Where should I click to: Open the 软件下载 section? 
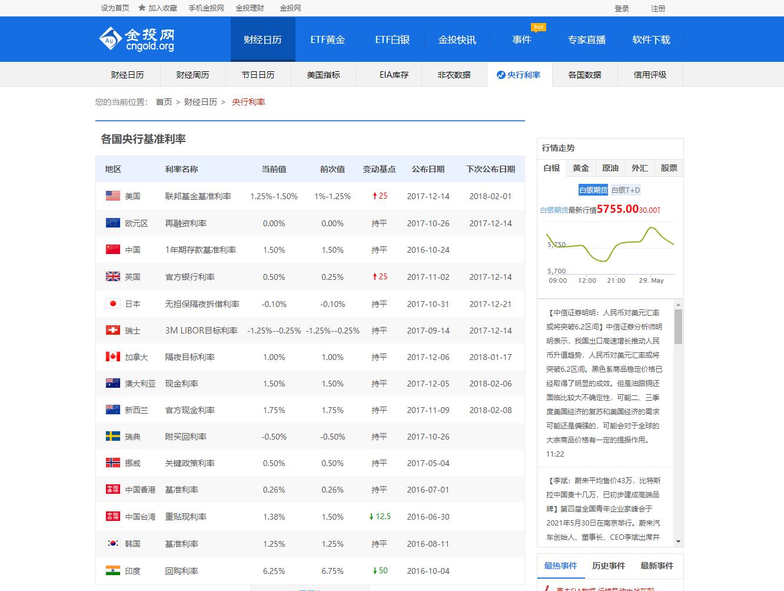[651, 39]
